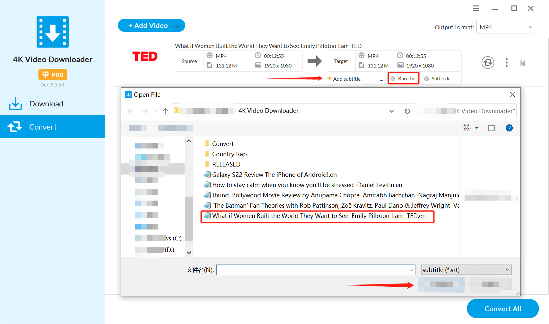The width and height of the screenshot is (549, 324).
Task: Open the subtitle (*.srt) file type dropdown
Action: [507, 270]
